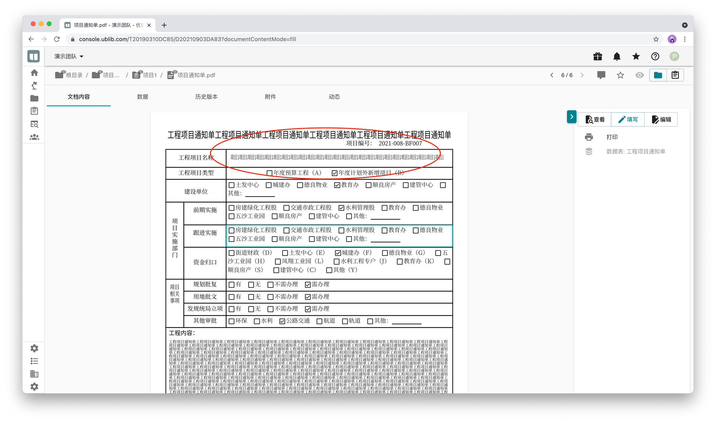Go to the previous document with the left arrow
Screen dimensions: 716x423
tap(552, 75)
